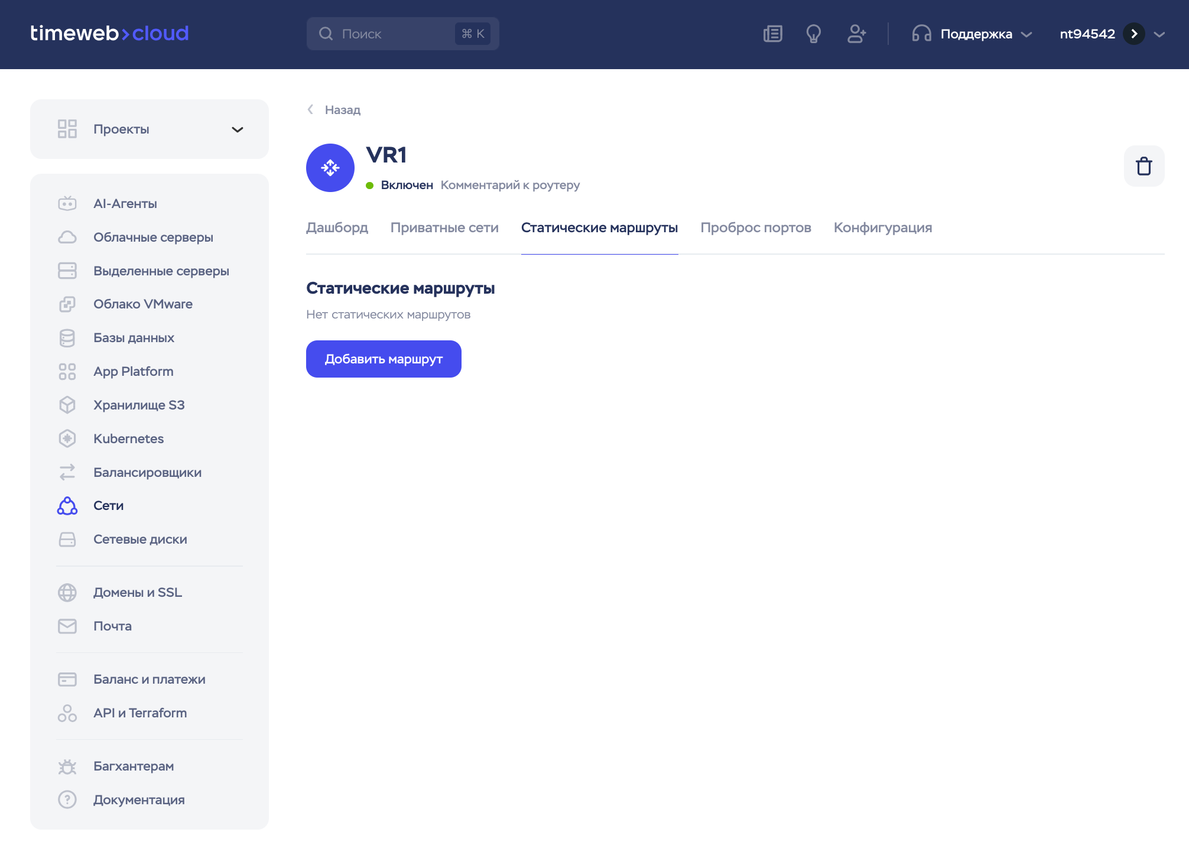Switch to the Конфигурация tab
Viewport: 1189px width, 858px height.
point(882,228)
